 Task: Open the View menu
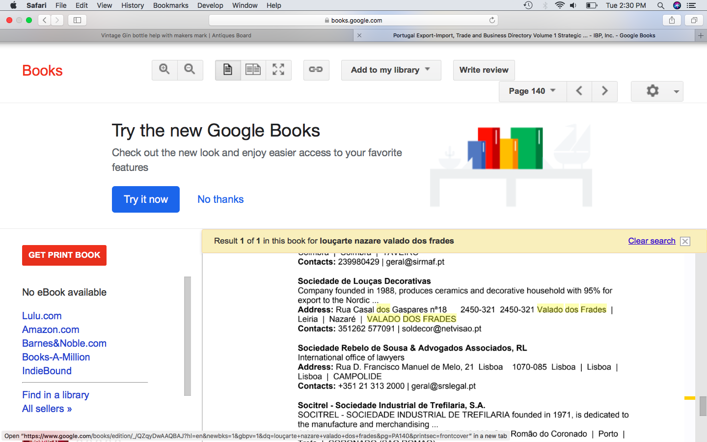(104, 5)
